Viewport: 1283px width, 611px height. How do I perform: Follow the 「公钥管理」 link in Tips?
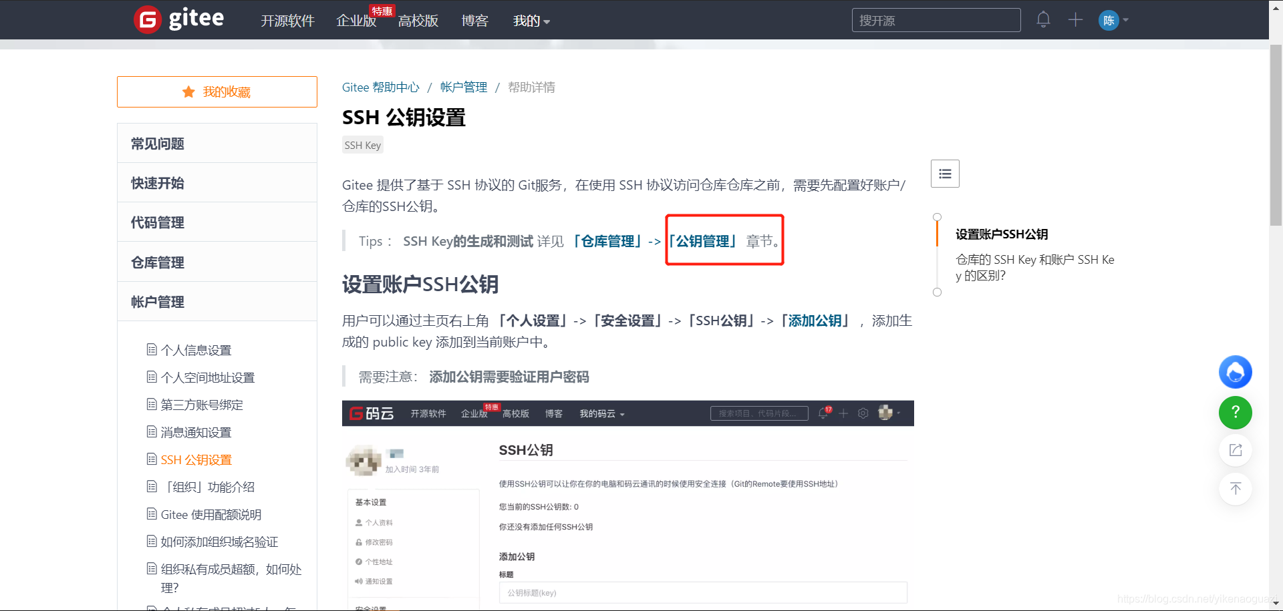tap(703, 241)
